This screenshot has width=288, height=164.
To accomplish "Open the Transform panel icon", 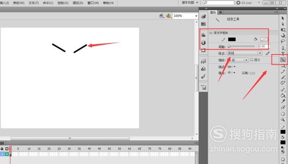I will [203, 50].
